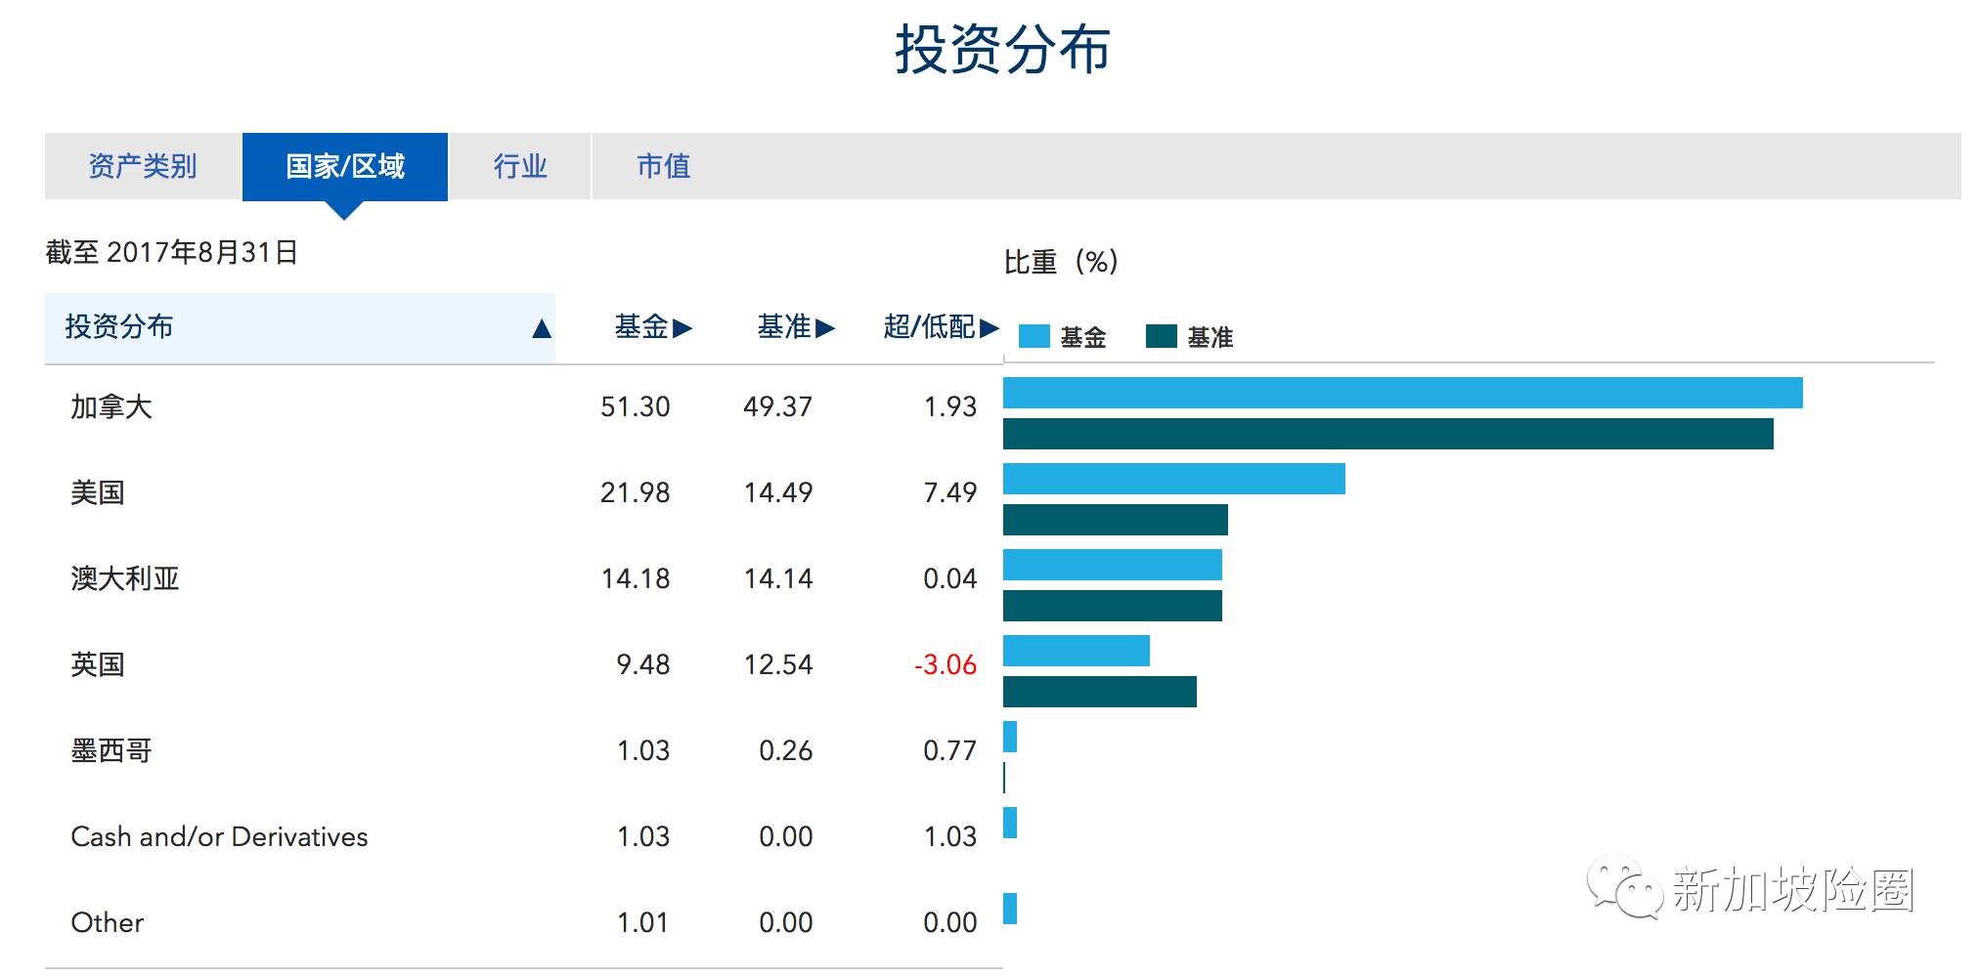This screenshot has height=977, width=1981.
Task: Switch to the 行业 tab
Action: click(519, 166)
